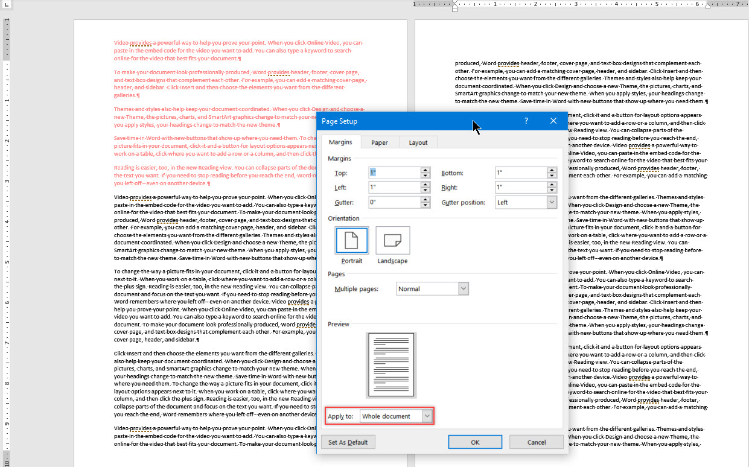The width and height of the screenshot is (749, 467).
Task: Increase Gutter value with up arrow
Action: [x=425, y=200]
